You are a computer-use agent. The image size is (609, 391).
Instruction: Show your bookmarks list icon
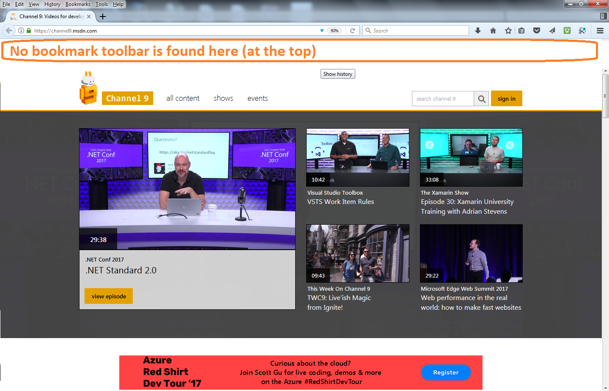pyautogui.click(x=521, y=30)
